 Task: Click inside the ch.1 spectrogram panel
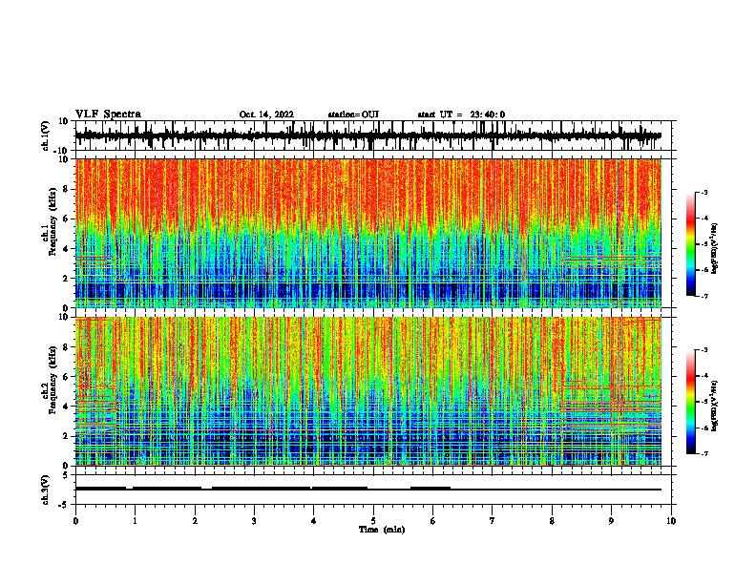[373, 233]
